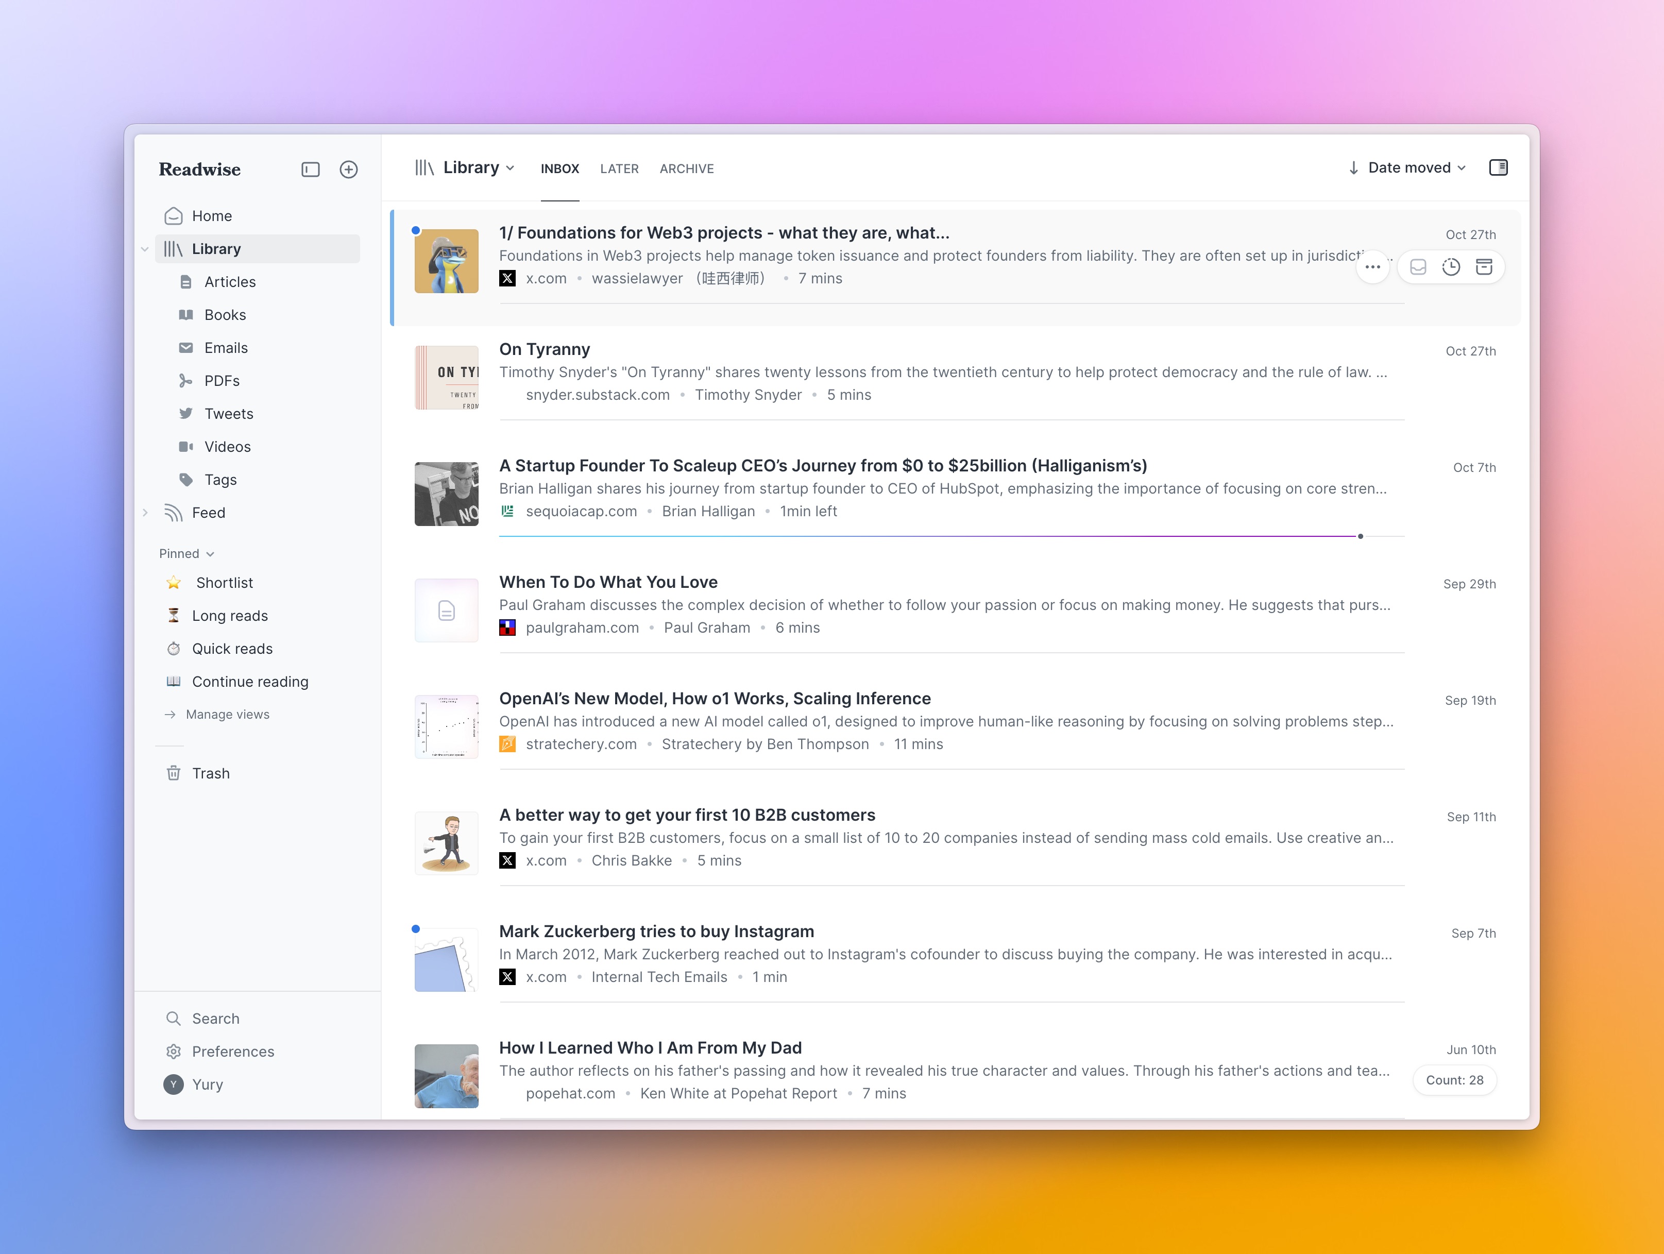1664x1254 pixels.
Task: Click the add new document plus icon
Action: 348,170
